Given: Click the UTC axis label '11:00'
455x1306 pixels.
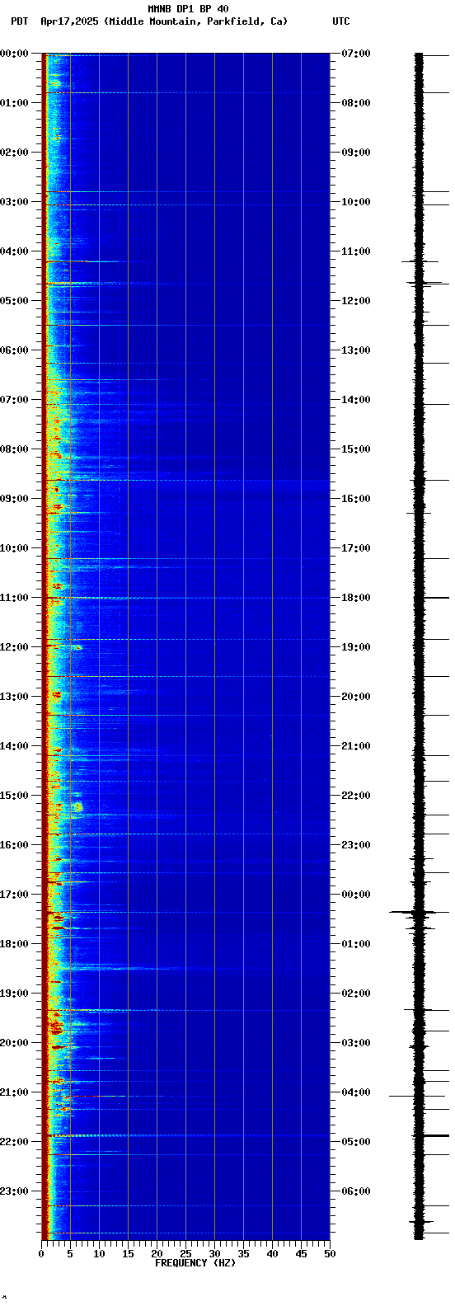Looking at the screenshot, I should (355, 251).
